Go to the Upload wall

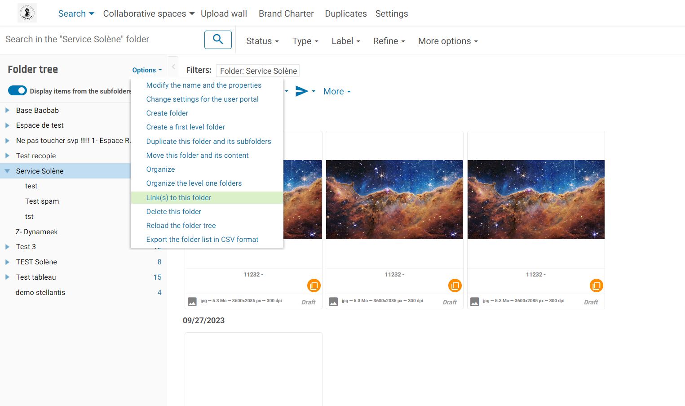click(x=224, y=13)
